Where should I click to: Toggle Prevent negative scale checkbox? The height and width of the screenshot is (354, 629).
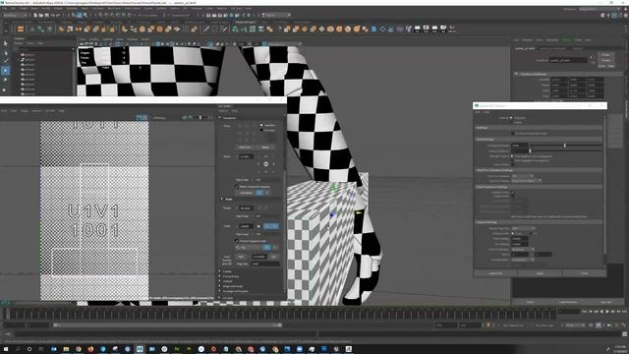(x=236, y=241)
